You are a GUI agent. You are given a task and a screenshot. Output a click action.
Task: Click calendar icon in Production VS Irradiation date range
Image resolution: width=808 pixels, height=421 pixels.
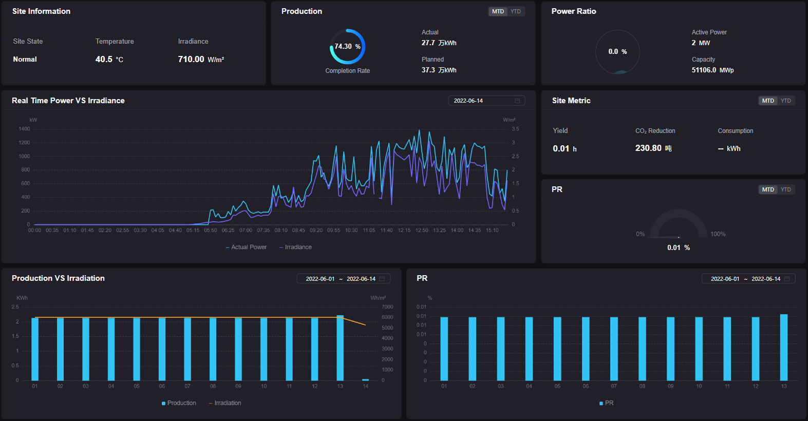pyautogui.click(x=382, y=279)
